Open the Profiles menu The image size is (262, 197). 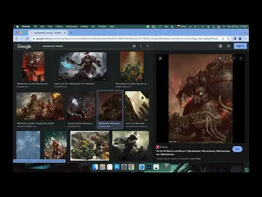point(84,26)
